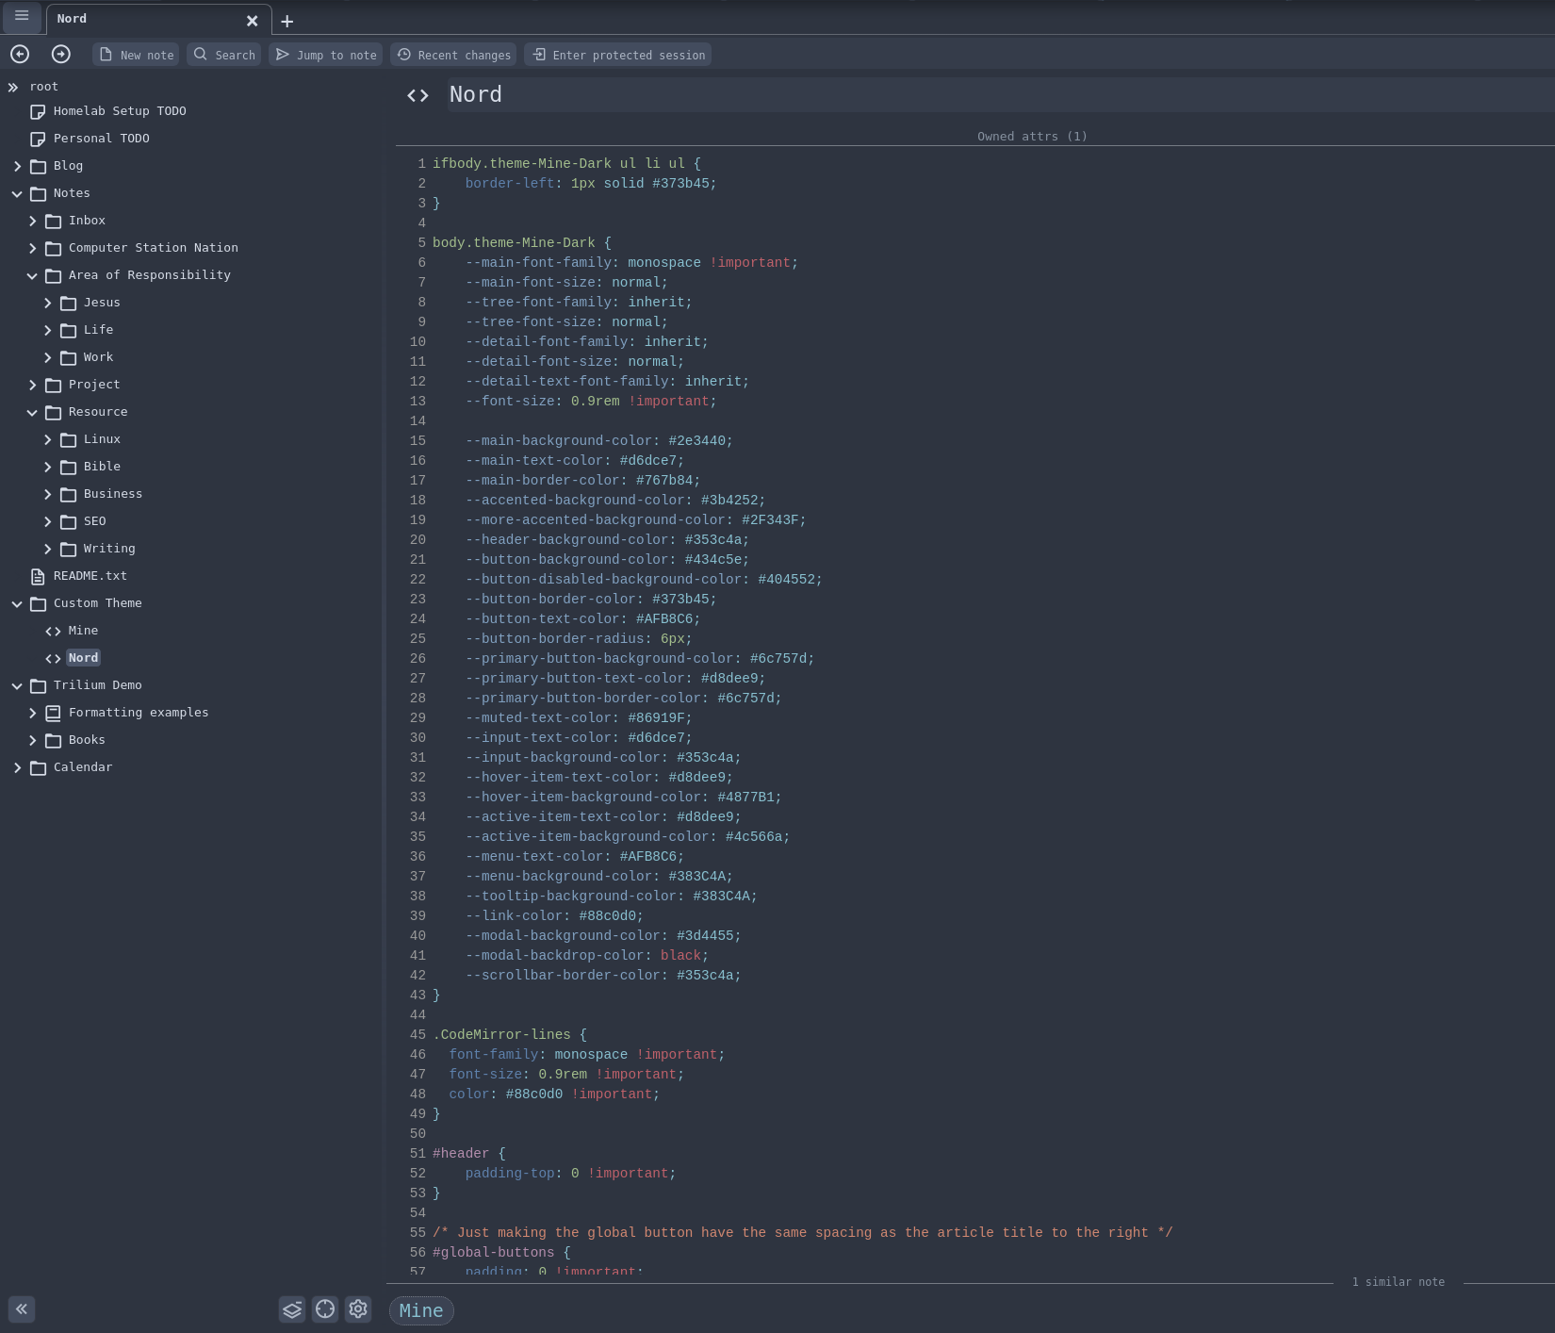Expand the Linux folder

coord(47,439)
